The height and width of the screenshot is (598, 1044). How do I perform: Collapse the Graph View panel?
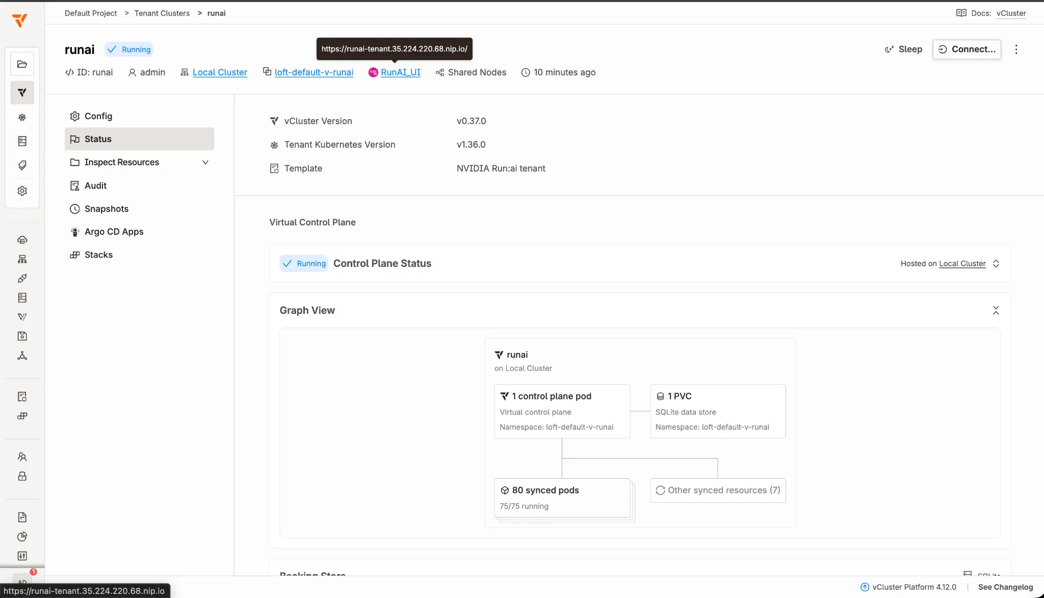tap(996, 310)
